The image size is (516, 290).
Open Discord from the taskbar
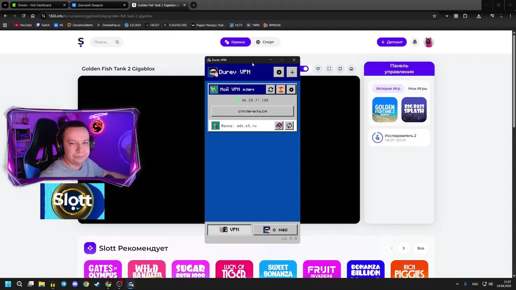tap(75, 284)
